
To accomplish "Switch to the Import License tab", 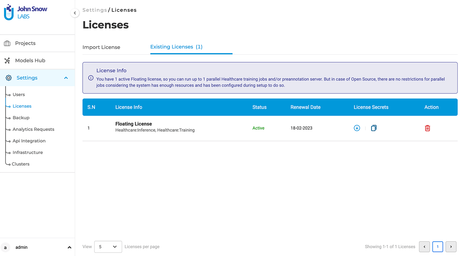I will tap(101, 47).
